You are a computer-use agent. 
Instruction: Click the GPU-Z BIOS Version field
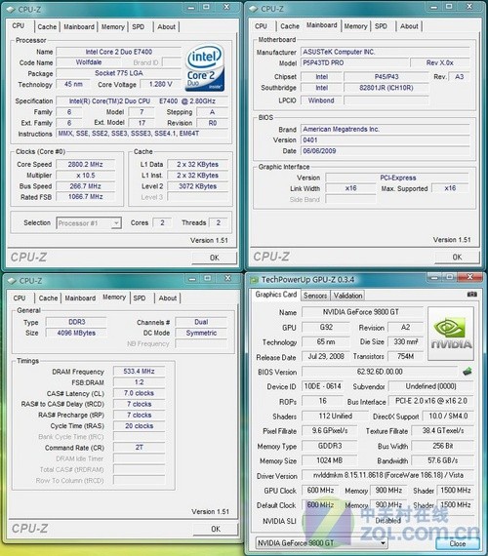pos(380,372)
